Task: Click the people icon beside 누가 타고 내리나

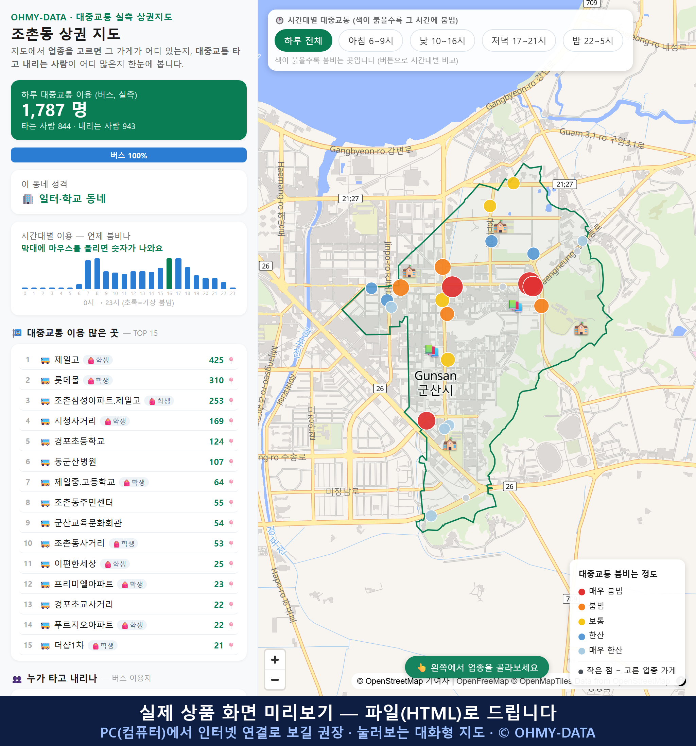Action: click(x=17, y=678)
